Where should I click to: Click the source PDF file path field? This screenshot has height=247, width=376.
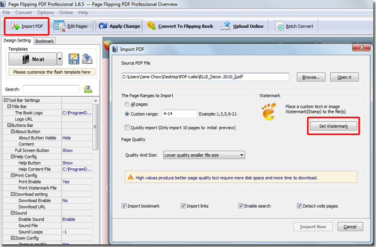tap(205, 77)
